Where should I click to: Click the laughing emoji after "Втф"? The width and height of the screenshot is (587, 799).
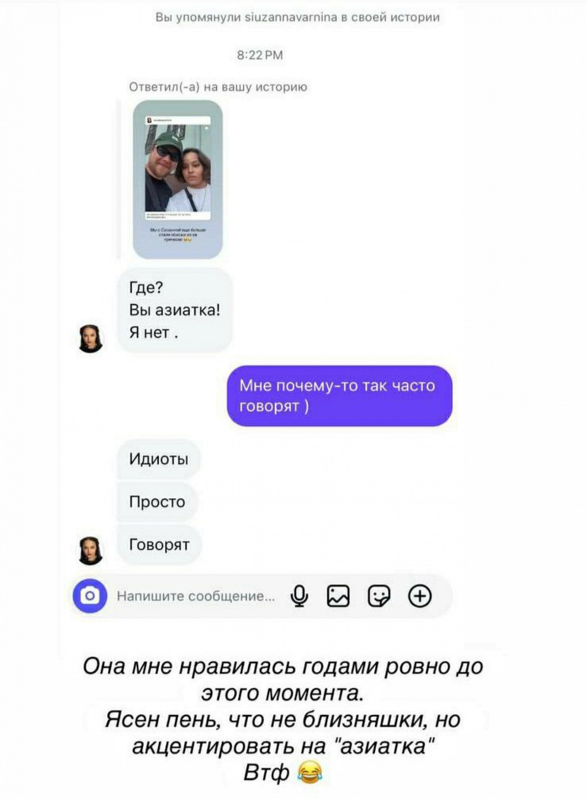pos(310,772)
